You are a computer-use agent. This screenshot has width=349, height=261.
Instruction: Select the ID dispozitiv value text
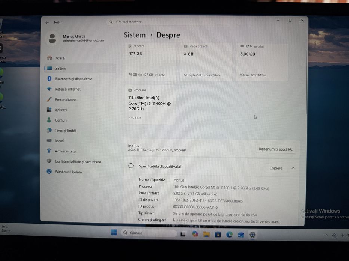point(208,201)
